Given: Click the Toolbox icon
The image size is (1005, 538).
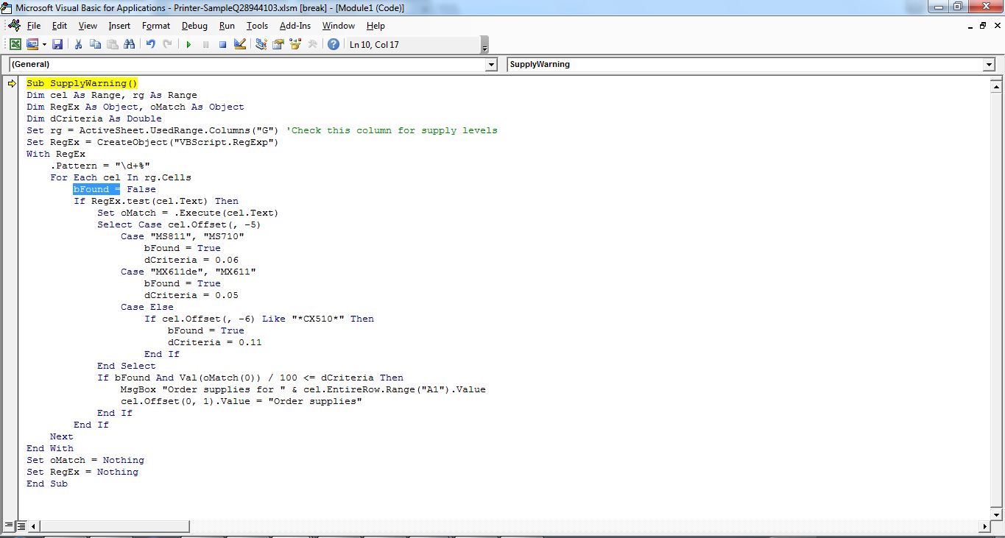Looking at the screenshot, I should [312, 44].
